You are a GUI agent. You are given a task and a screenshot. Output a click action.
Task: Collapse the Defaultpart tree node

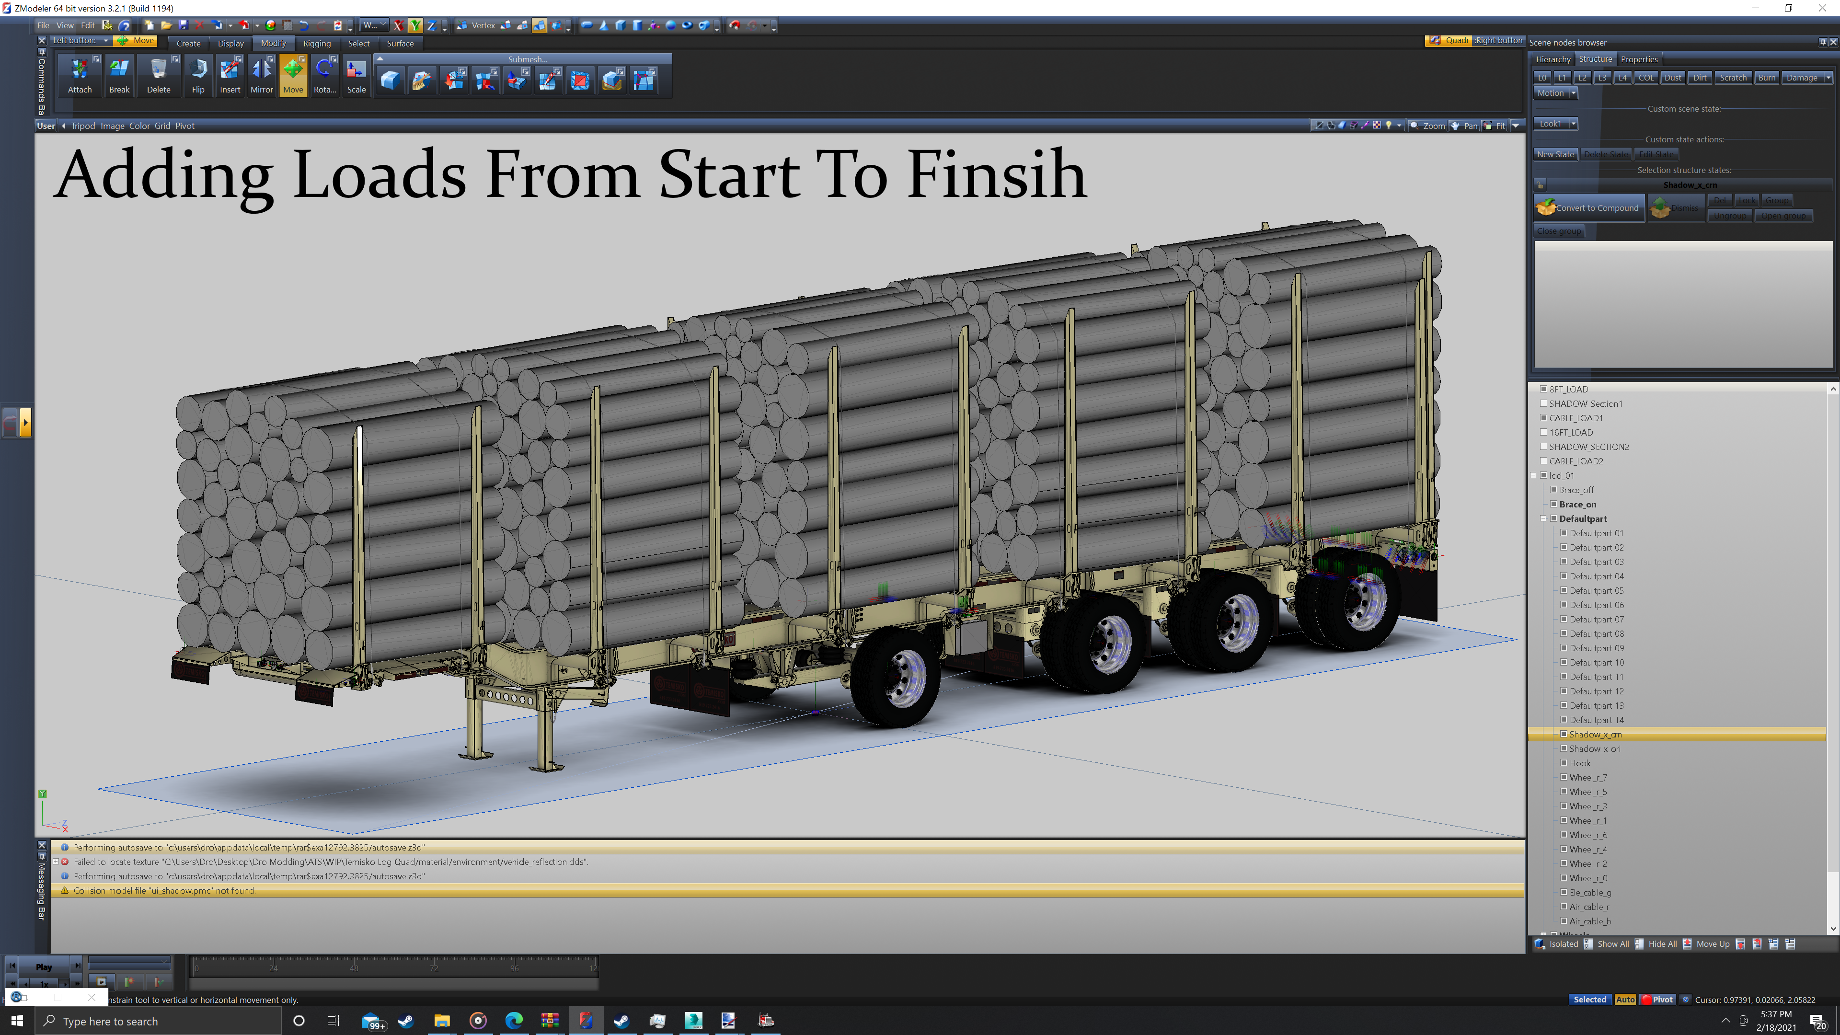click(x=1543, y=518)
